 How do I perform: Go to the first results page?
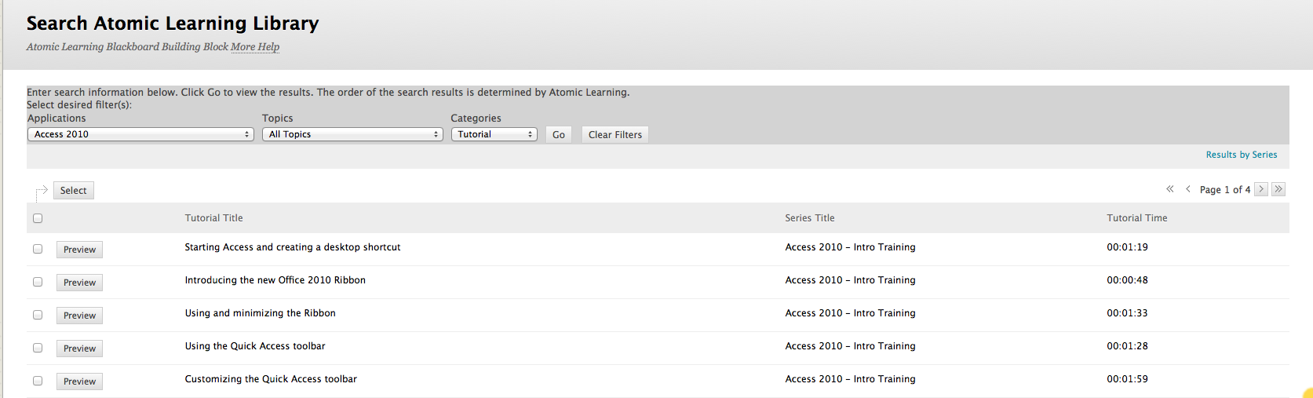click(1170, 189)
